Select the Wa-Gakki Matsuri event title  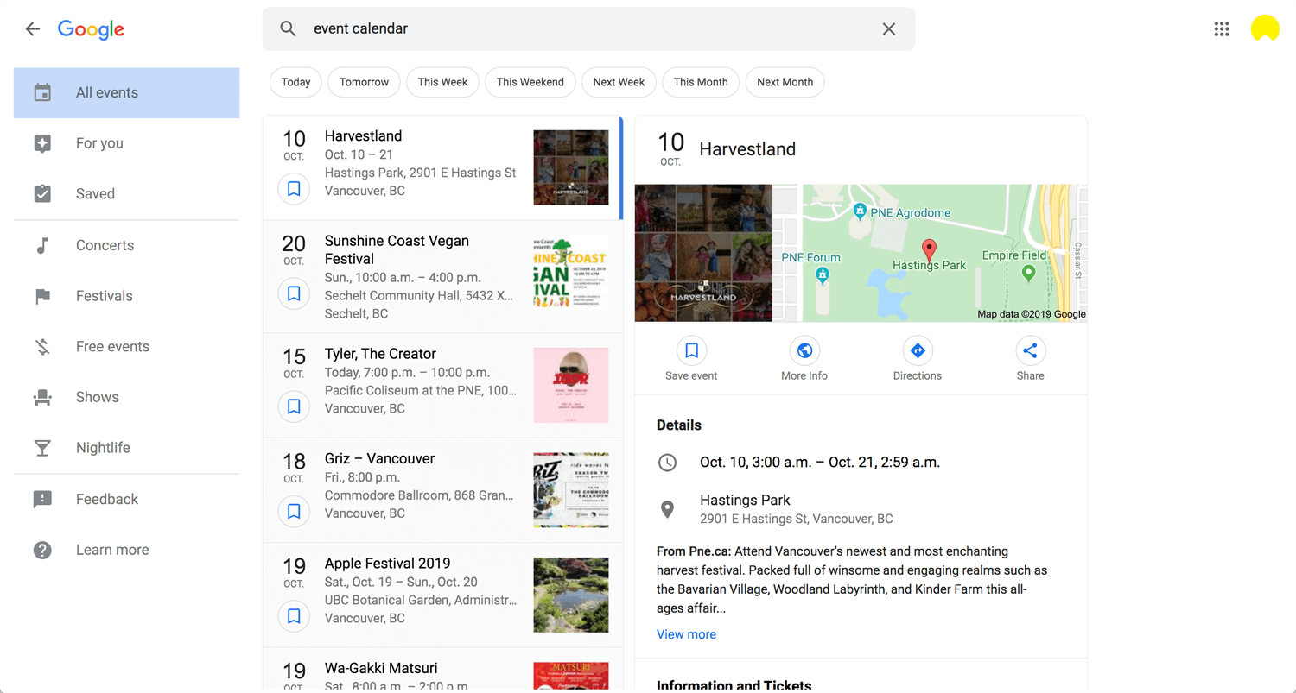(x=381, y=668)
